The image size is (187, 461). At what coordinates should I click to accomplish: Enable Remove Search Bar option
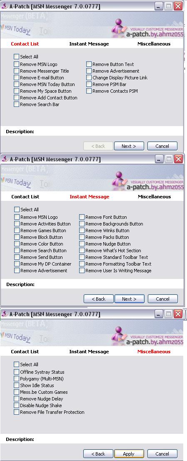(16, 104)
